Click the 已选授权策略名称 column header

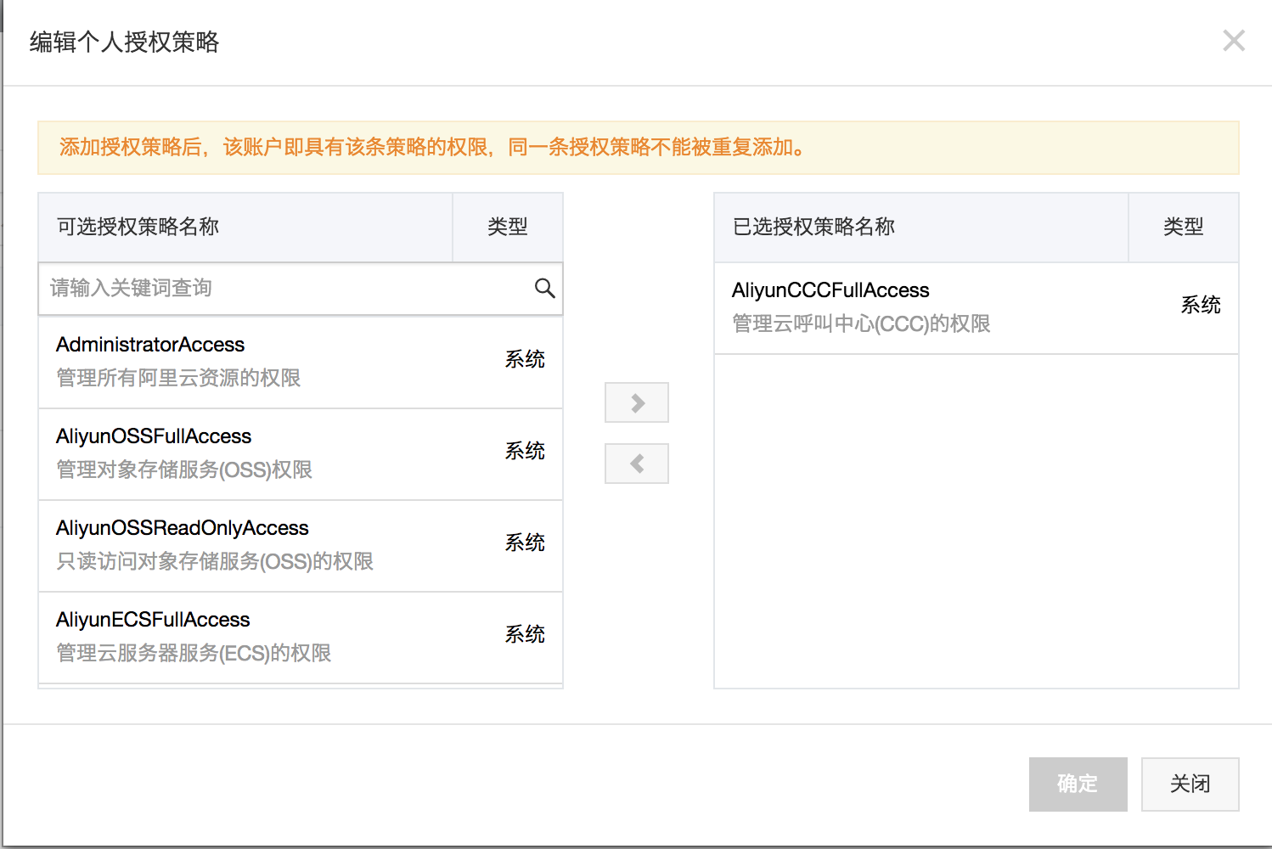(921, 227)
